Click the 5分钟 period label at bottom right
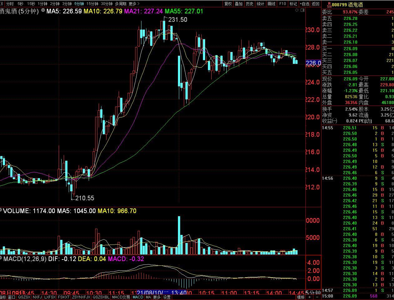Screen dimensions: 394x300 coord(313,293)
